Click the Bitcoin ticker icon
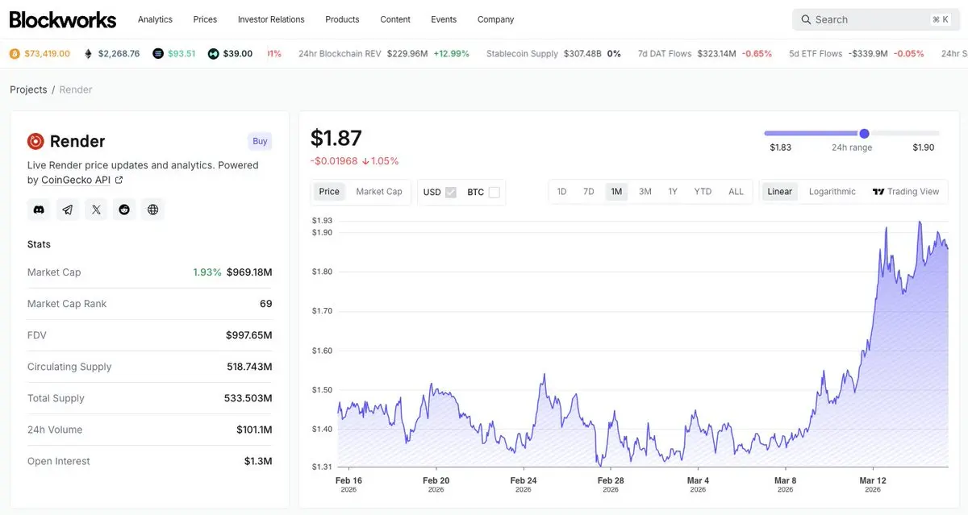This screenshot has height=515, width=968. tap(14, 54)
